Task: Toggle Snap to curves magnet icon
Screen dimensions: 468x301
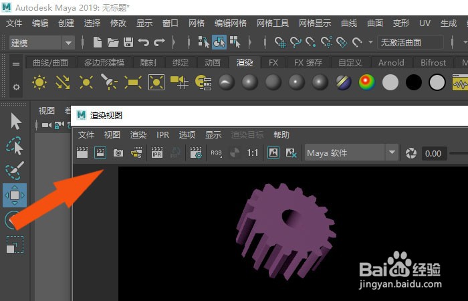Action: pyautogui.click(x=296, y=42)
